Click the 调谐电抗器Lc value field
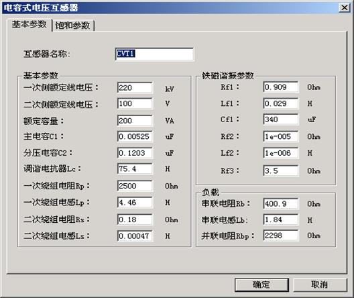This screenshot has width=354, height=298. pos(135,169)
